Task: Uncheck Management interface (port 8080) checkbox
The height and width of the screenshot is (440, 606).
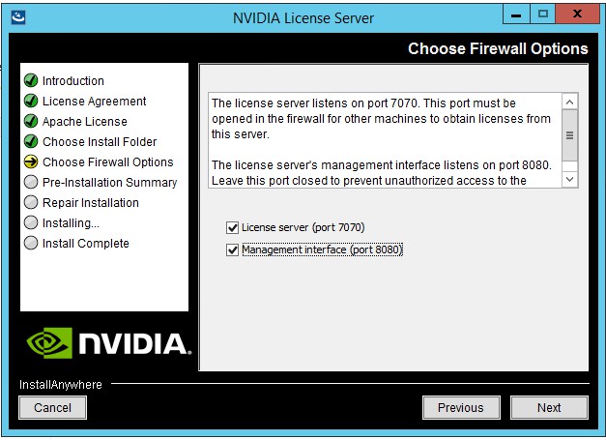Action: [x=232, y=250]
